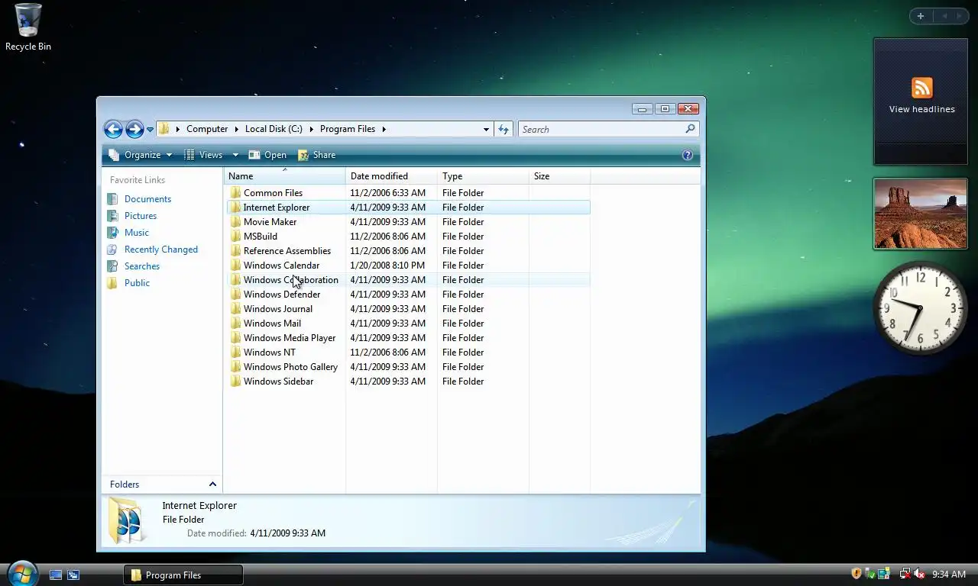
Task: Select Local Disk (C:) in the breadcrumb
Action: coord(274,129)
